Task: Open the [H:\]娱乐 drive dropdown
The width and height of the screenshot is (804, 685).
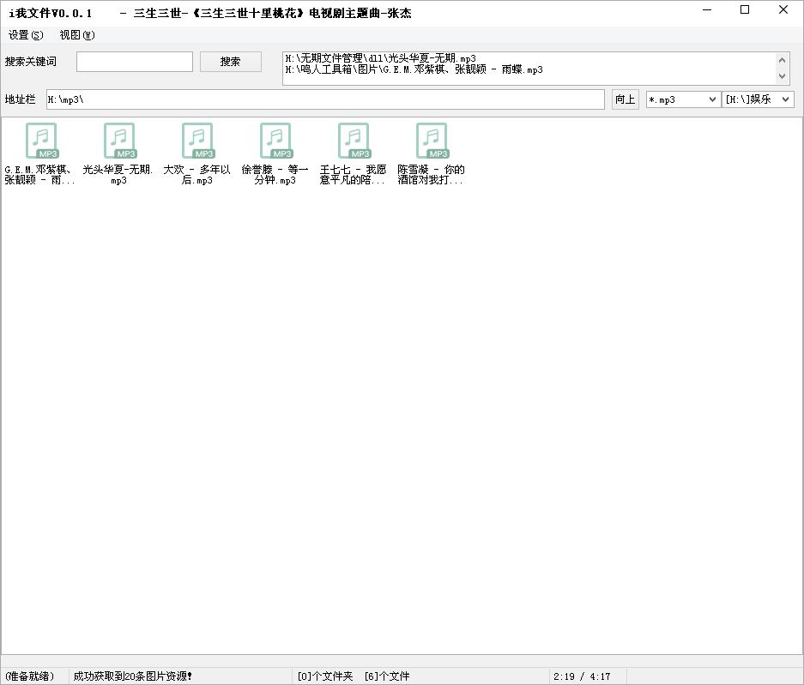Action: [x=758, y=99]
